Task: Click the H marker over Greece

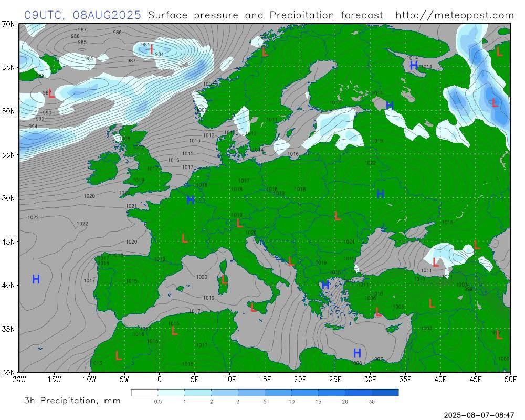Action: (325, 285)
